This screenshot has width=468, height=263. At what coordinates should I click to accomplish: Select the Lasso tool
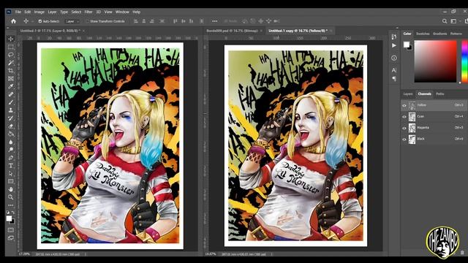[11, 55]
